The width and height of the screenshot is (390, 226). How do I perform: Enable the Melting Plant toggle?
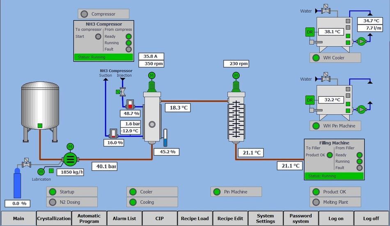click(x=335, y=202)
